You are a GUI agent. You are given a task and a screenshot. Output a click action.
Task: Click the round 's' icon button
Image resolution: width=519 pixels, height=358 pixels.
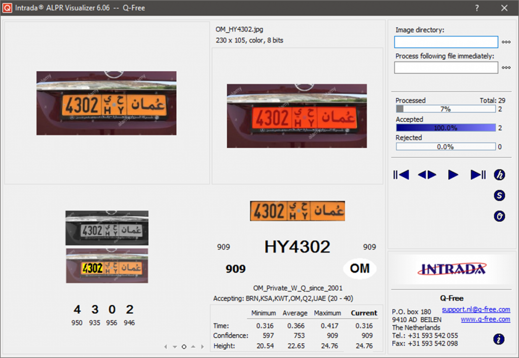500,196
